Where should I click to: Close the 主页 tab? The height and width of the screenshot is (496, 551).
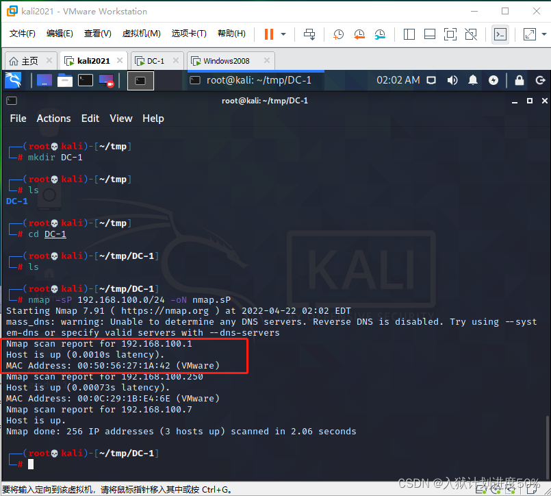(x=49, y=60)
